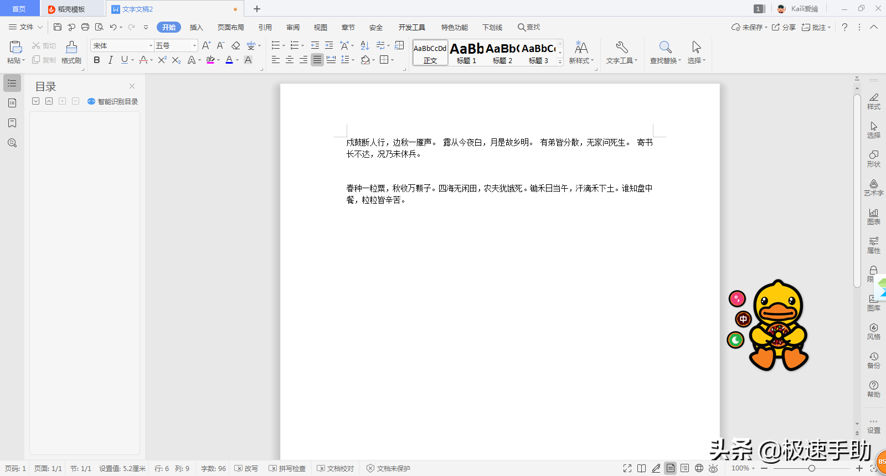Click the New Style (新样式) button

pos(581,53)
